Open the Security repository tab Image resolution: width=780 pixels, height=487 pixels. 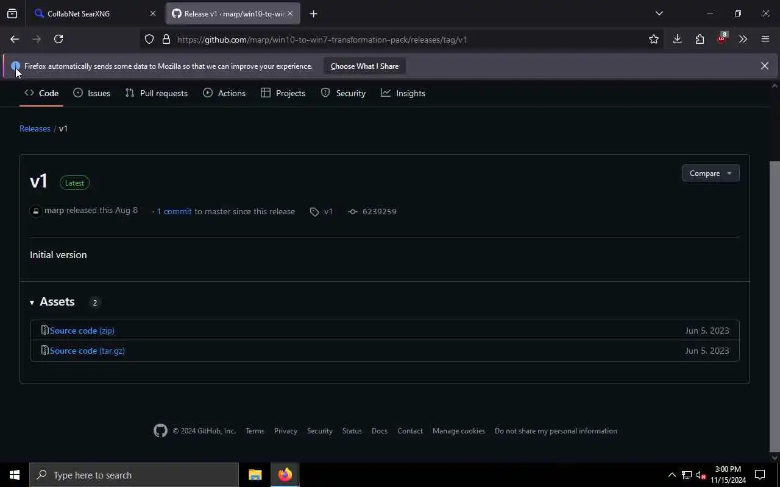343,93
